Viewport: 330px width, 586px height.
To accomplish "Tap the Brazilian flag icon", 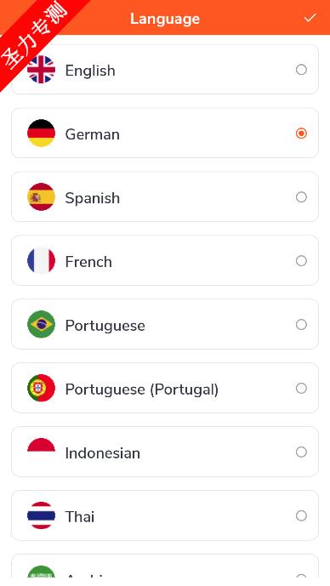I will pos(41,324).
